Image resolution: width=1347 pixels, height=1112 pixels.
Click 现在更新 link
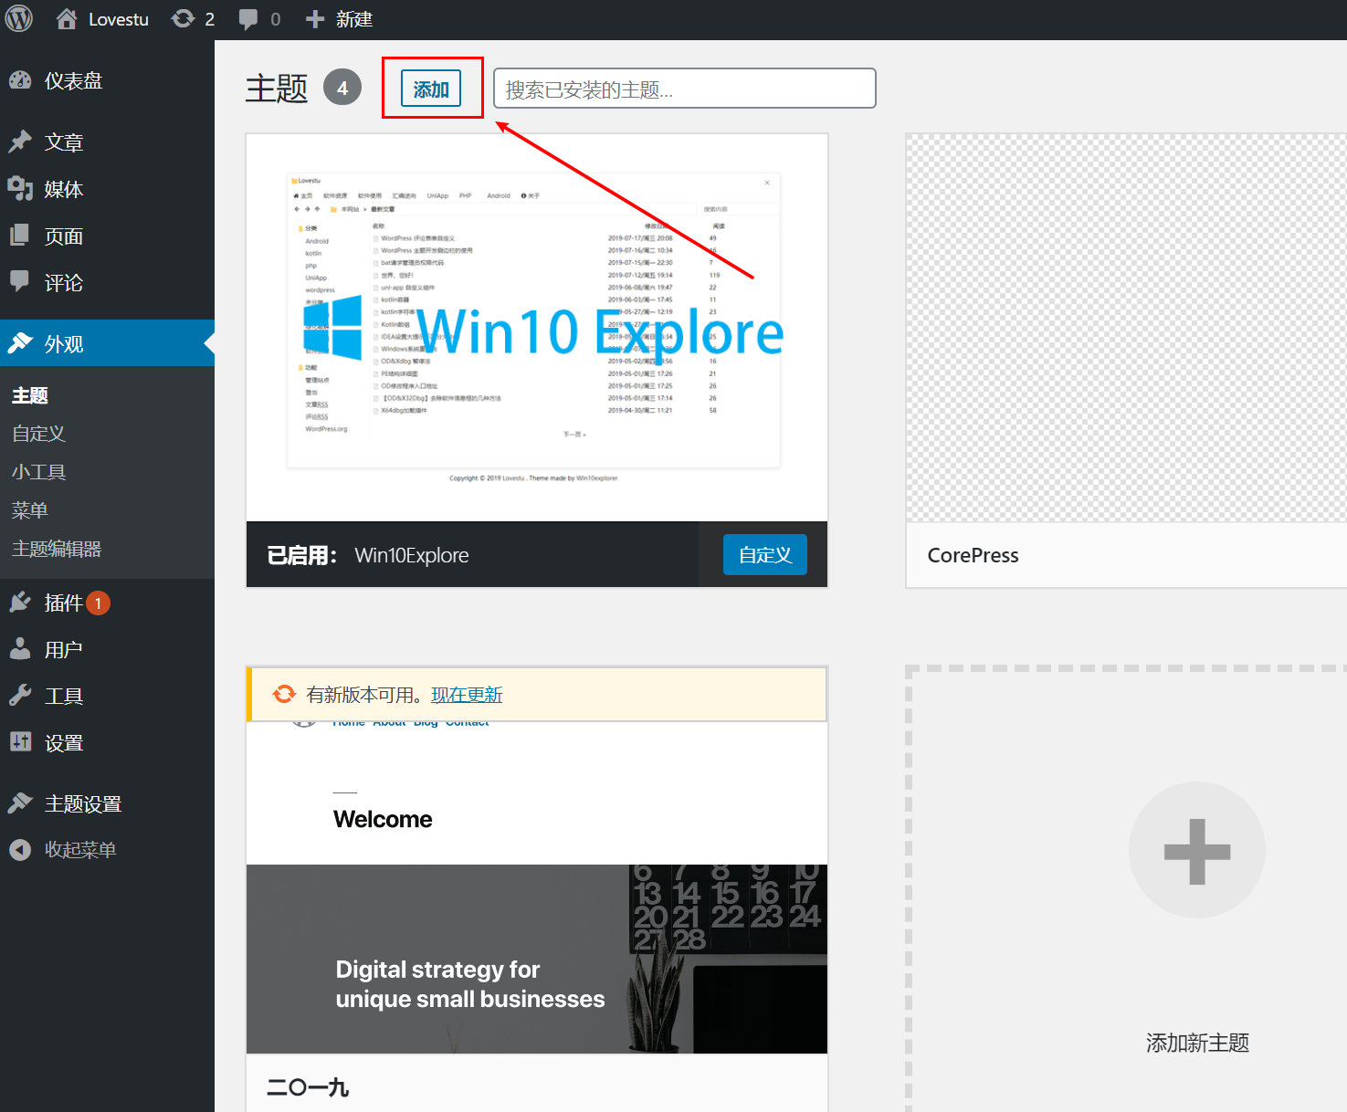(467, 695)
